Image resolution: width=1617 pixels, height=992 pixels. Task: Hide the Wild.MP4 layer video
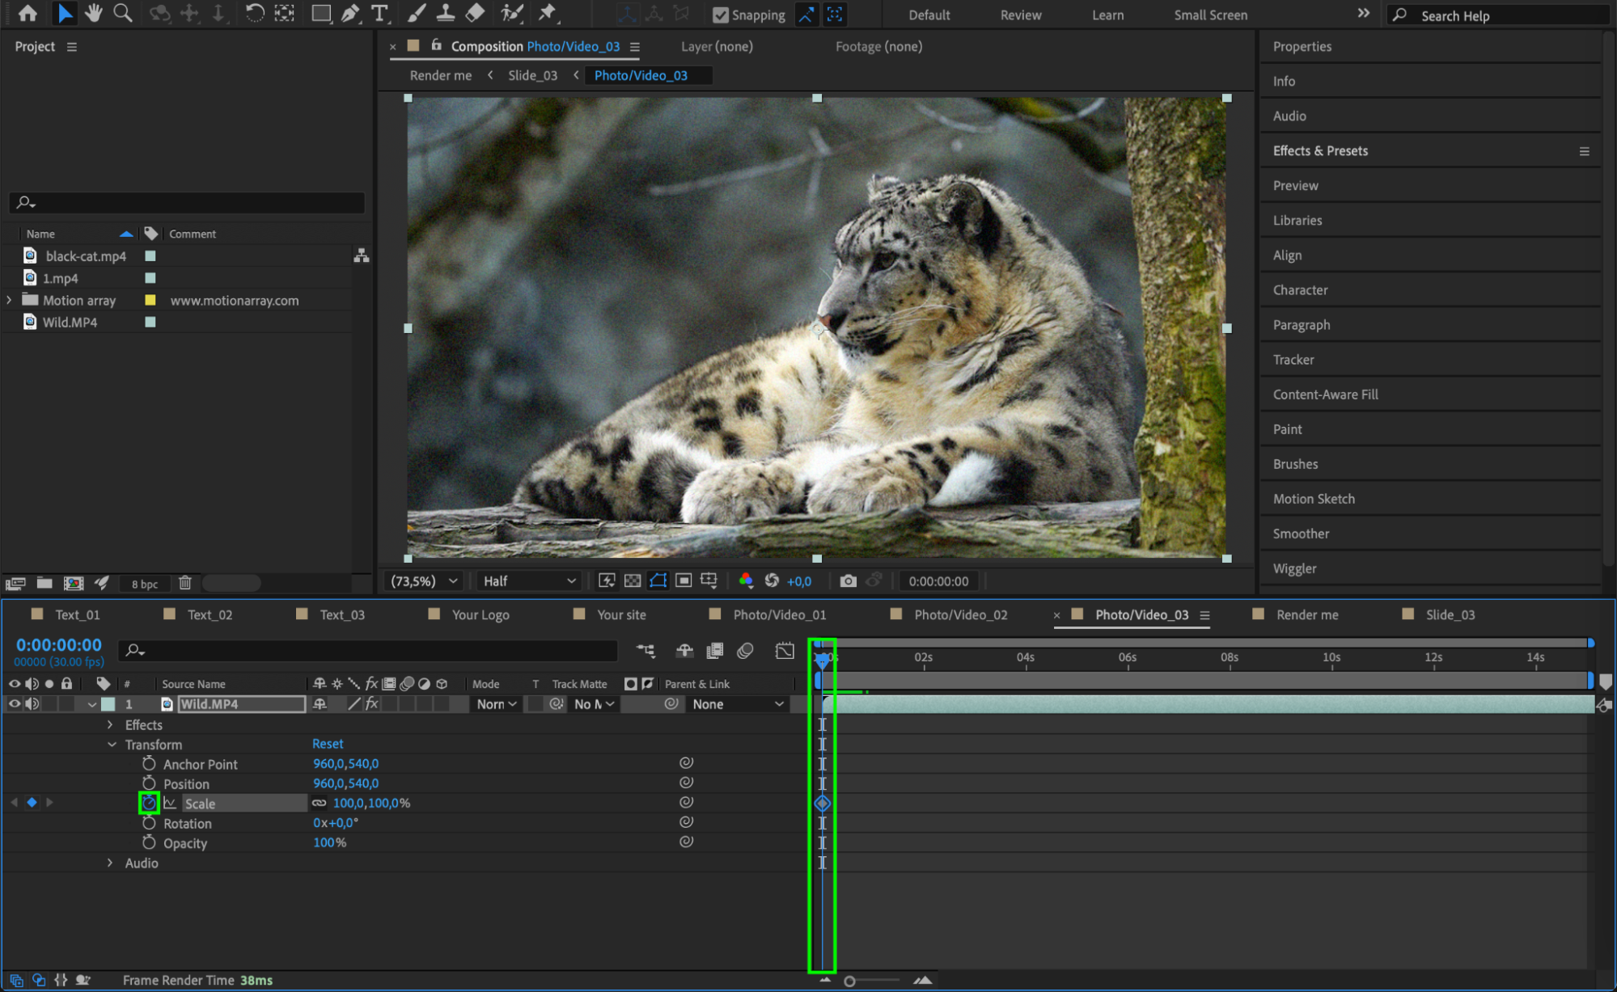tap(14, 704)
